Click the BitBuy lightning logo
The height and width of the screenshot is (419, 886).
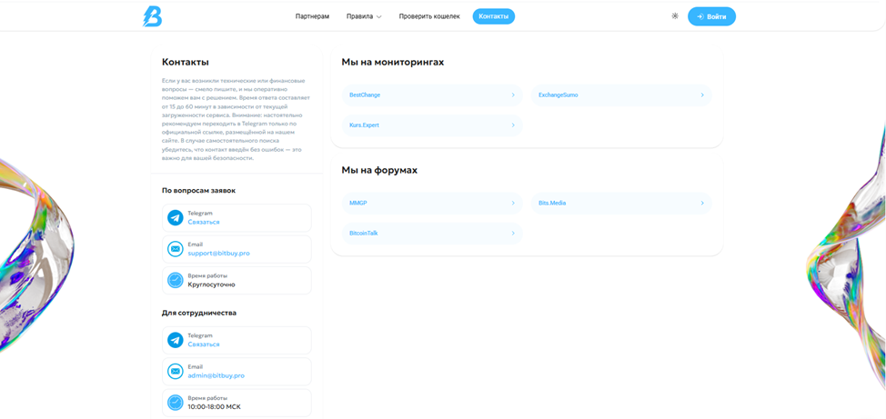coord(152,16)
